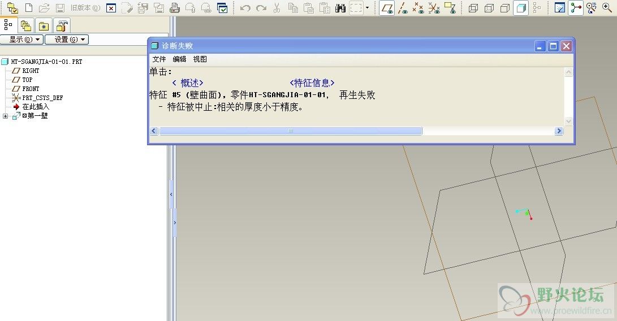Screen dimensions: 617x321
Task: Open the 编辑 menu in the 诊断失败 dialog
Action: (x=179, y=59)
